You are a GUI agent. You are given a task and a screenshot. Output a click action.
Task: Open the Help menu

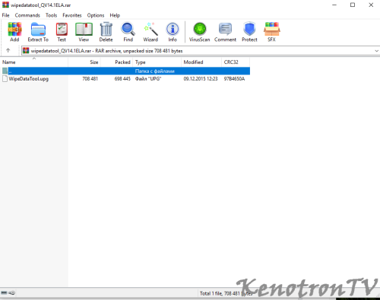[x=115, y=15]
